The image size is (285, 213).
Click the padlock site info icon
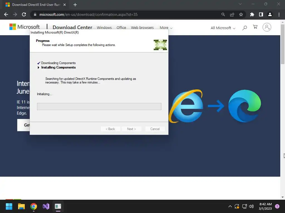(35, 14)
